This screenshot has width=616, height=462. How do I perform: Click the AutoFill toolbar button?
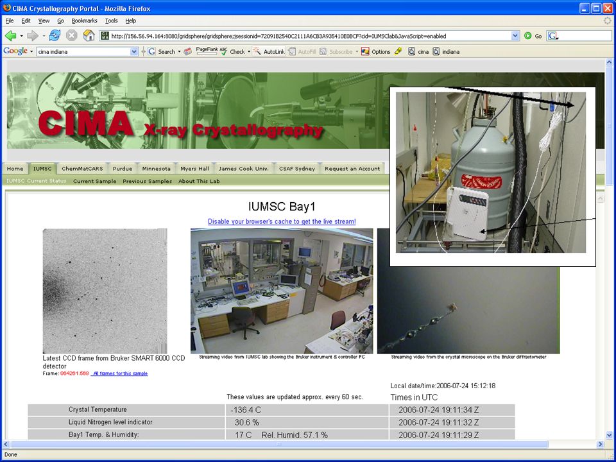point(302,51)
